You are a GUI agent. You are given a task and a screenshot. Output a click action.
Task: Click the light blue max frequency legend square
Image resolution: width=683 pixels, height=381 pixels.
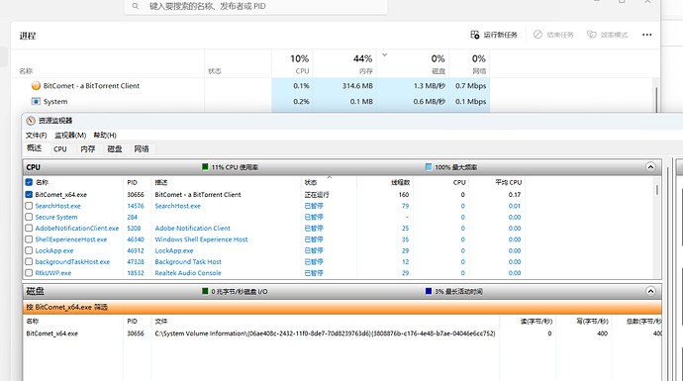click(429, 167)
